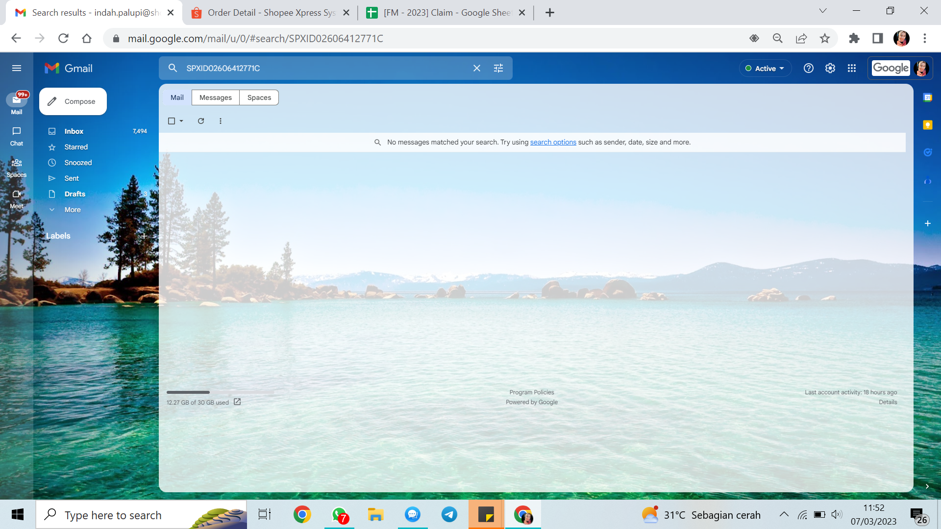Open Contacts side panel
This screenshot has width=941, height=529.
point(928,181)
